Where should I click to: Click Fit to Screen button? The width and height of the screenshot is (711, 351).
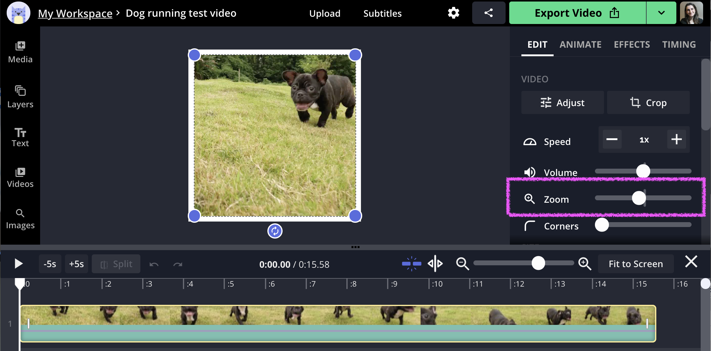636,264
